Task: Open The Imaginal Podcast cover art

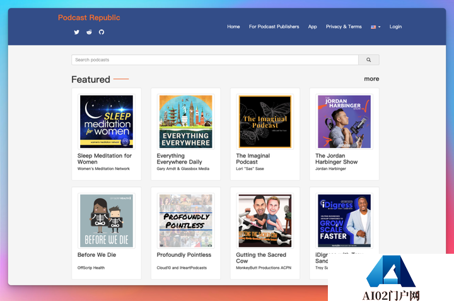Action: (265, 122)
